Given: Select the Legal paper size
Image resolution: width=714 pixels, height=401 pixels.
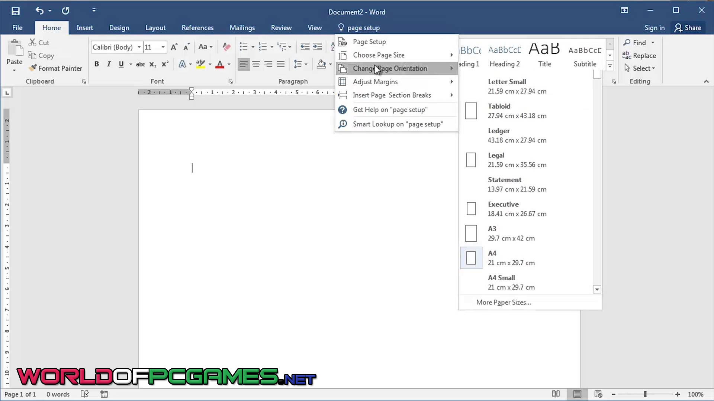Looking at the screenshot, I should (526, 160).
